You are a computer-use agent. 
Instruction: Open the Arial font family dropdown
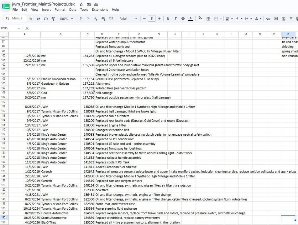(x=128, y=18)
